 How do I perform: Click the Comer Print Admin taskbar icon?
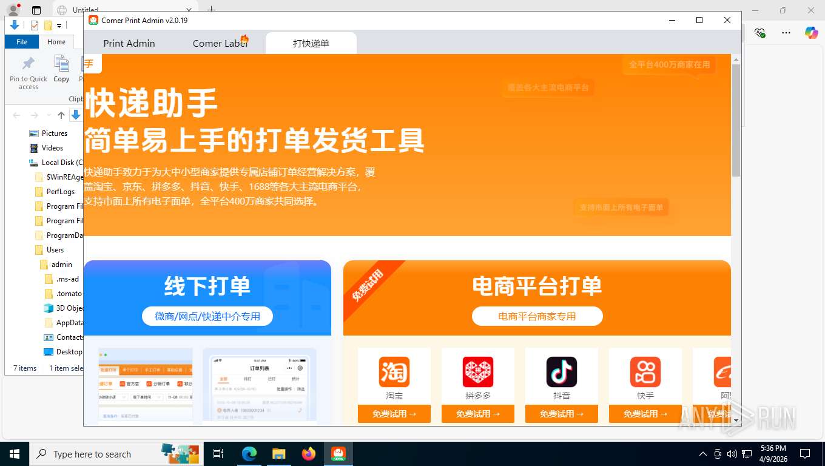338,453
